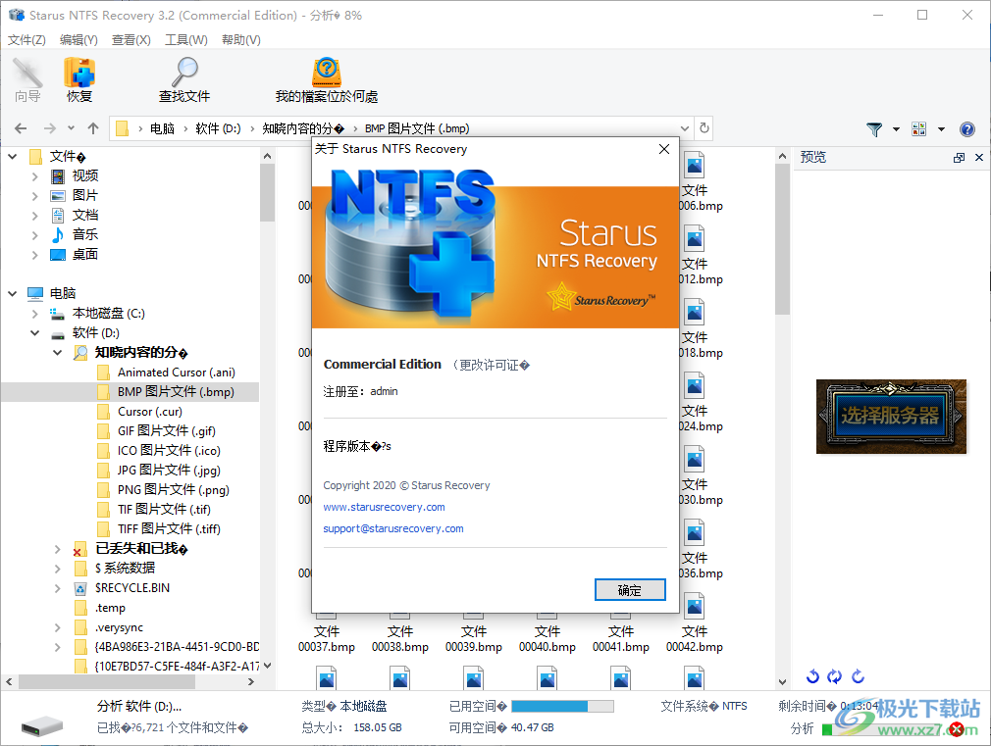Click the 文件 030.bmp icon
The image size is (991, 746).
695,460
